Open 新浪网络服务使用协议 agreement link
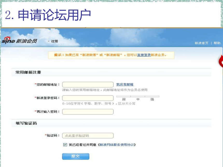Viewport: 223px width, 167px height. click(x=117, y=145)
